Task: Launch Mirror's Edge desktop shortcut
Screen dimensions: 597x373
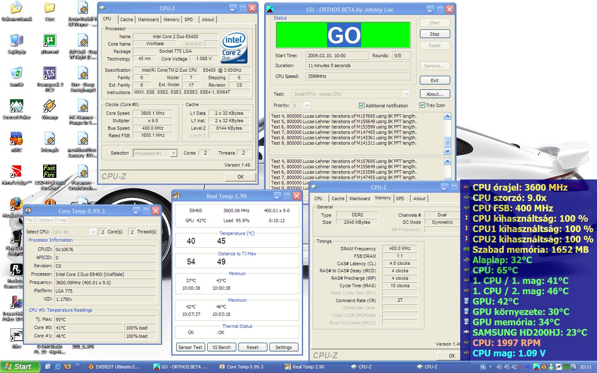Action: point(16,174)
